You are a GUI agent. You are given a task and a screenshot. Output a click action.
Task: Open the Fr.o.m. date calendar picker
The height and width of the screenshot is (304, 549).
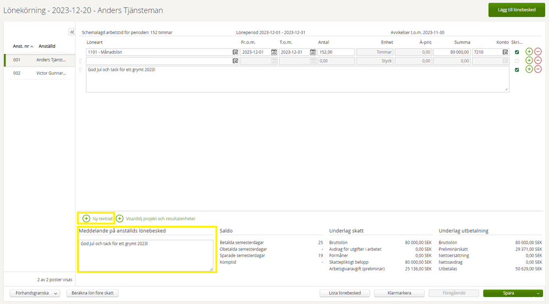(274, 52)
